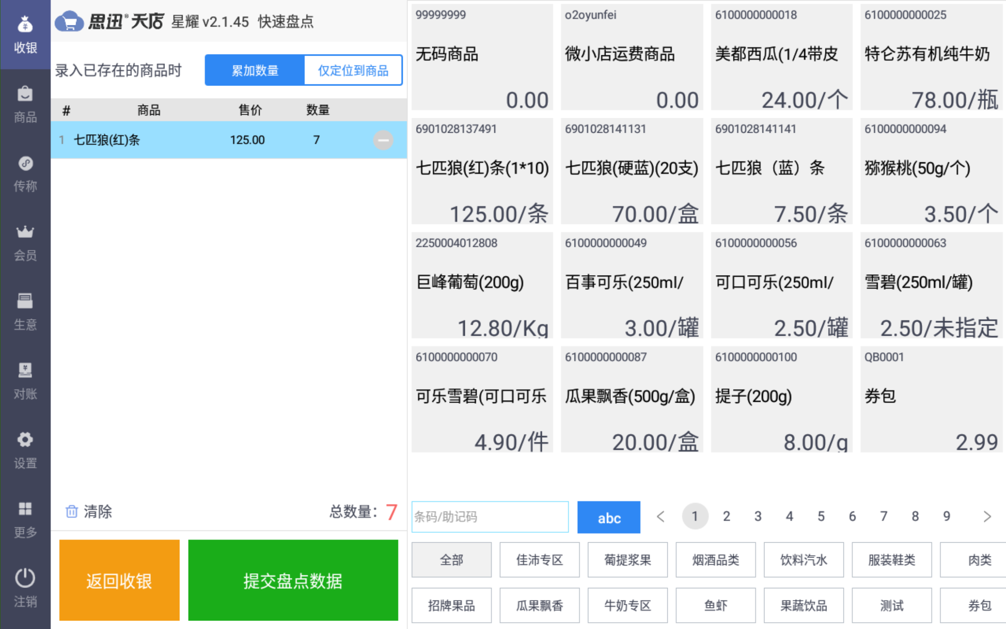Image resolution: width=1006 pixels, height=629 pixels.
Task: Select 累加数量 mode toggle
Action: point(255,70)
